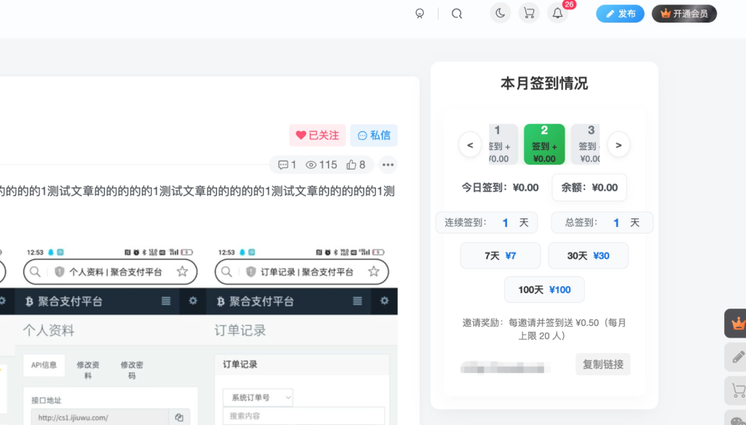The image size is (746, 425).
Task: Click the left arrow in the check-in calendar
Action: [470, 145]
